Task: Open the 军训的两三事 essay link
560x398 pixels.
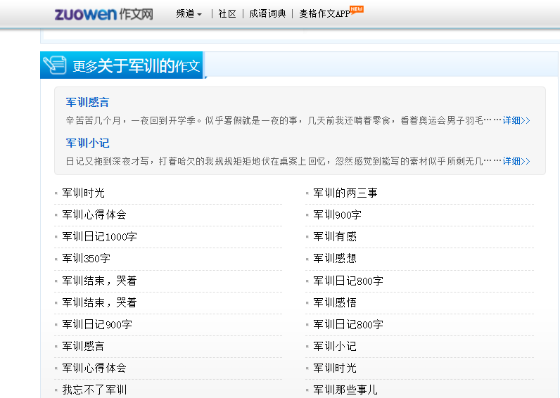Action: [x=345, y=193]
